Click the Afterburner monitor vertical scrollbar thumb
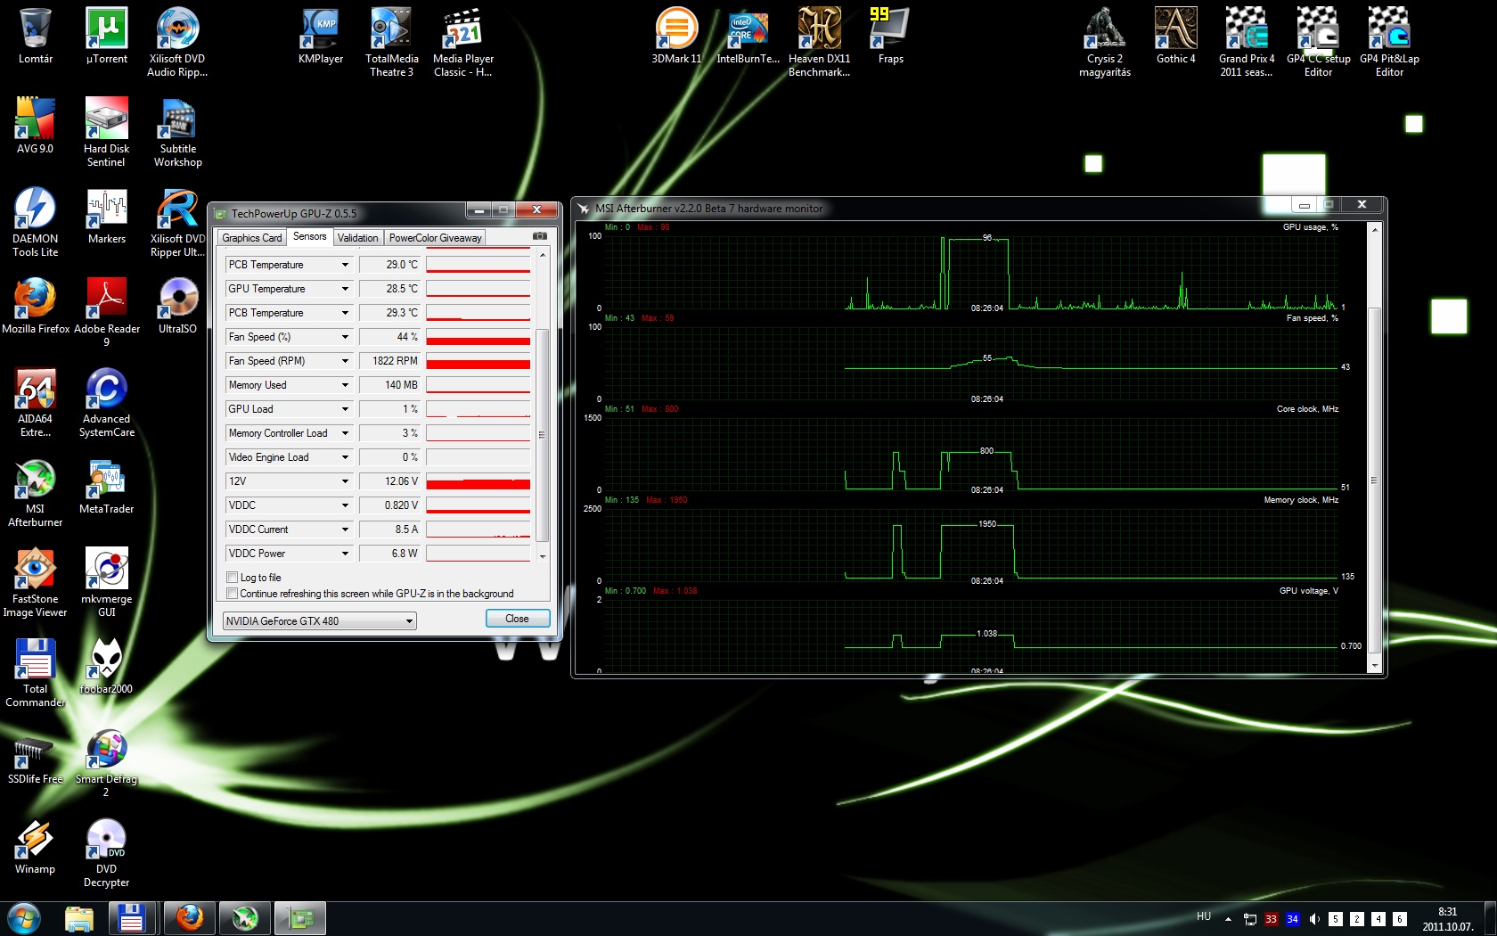The image size is (1497, 936). point(1374,480)
